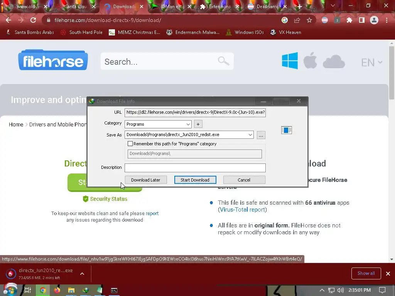Open the volume control in the system tray

tap(340, 290)
